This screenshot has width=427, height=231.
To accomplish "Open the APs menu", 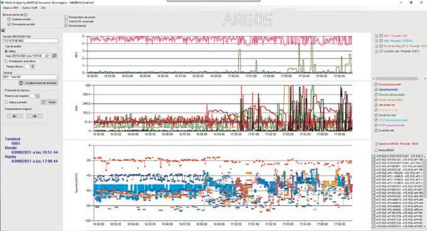I will 43,8.
